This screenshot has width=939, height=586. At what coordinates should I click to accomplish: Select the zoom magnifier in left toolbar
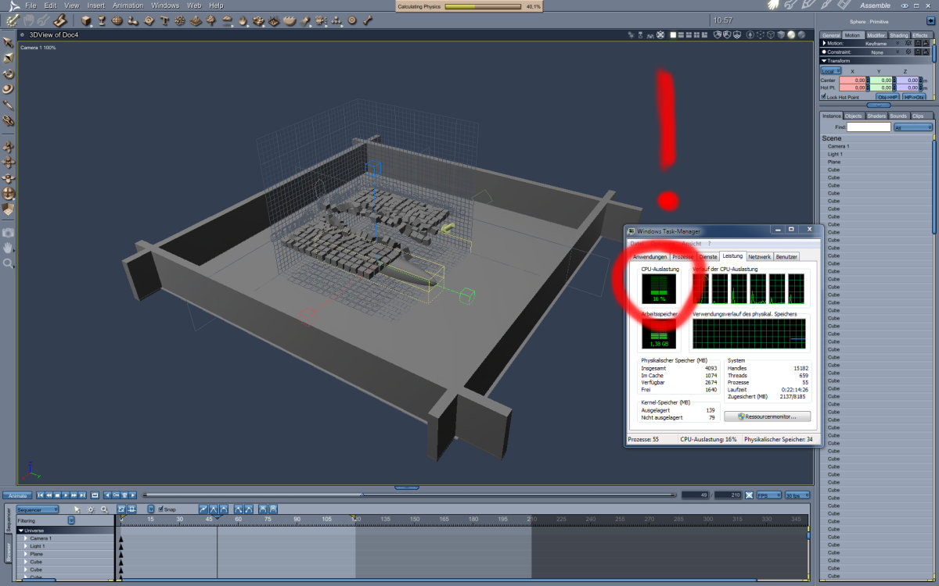click(9, 263)
